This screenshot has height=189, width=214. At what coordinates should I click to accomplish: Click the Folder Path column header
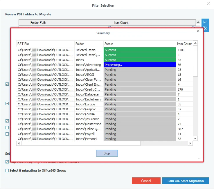pos(65,23)
